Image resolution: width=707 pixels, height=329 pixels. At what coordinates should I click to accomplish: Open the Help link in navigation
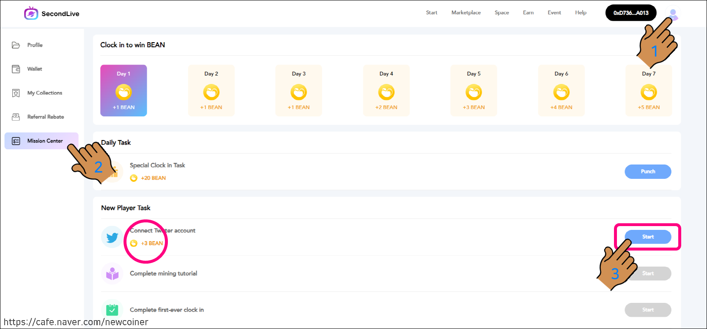(x=581, y=13)
